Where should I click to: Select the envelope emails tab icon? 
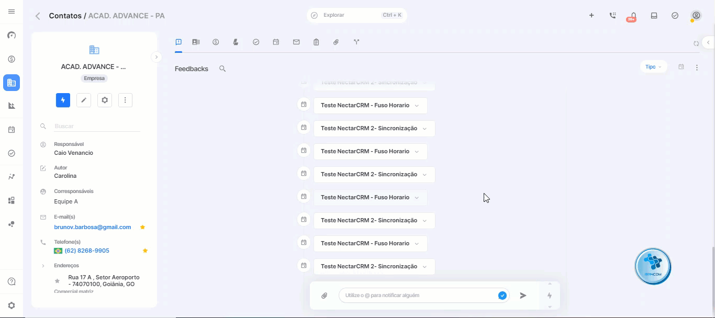[296, 42]
